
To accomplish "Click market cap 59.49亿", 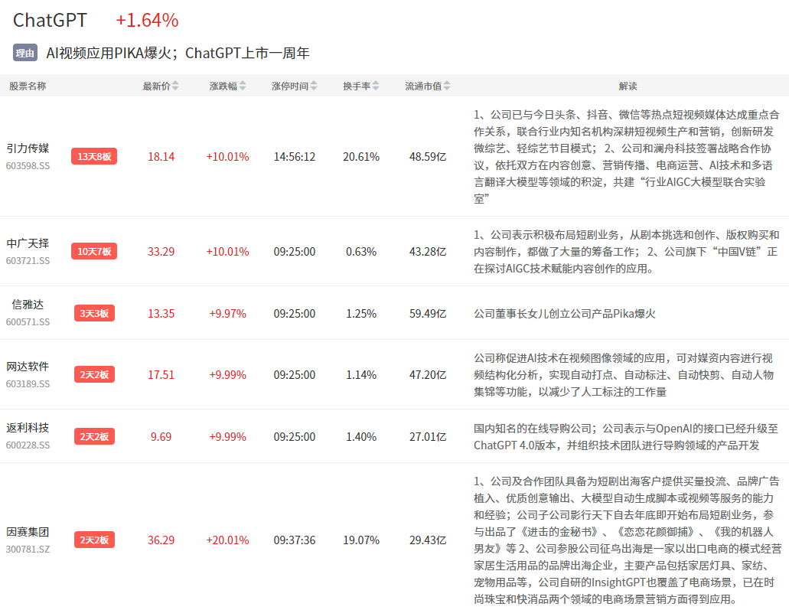I will (428, 314).
